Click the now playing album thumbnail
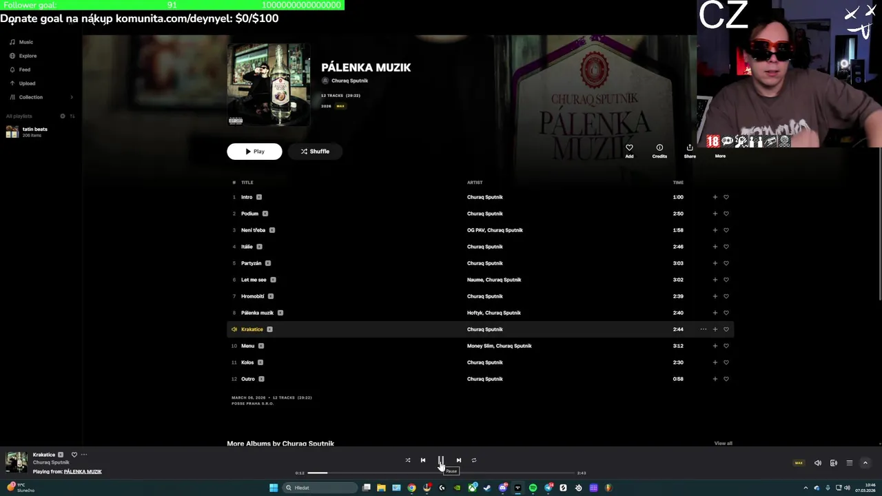The width and height of the screenshot is (882, 496). [x=17, y=462]
